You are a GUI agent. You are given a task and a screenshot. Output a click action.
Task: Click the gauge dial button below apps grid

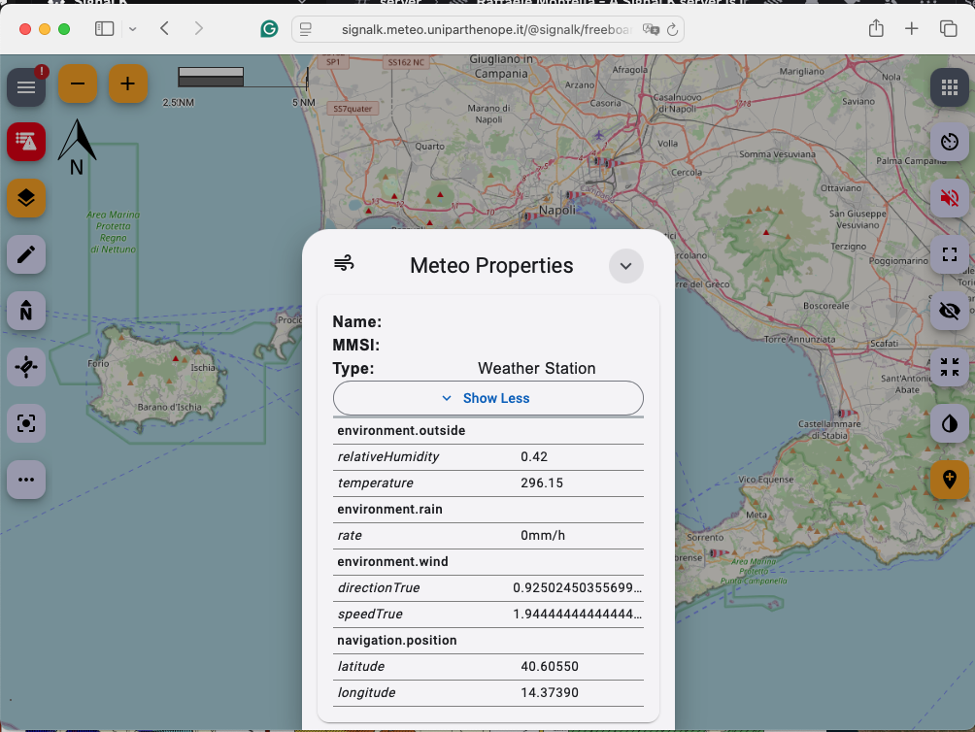[x=950, y=142]
